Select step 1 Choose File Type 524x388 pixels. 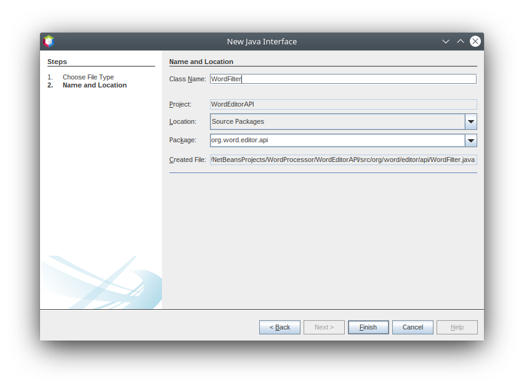[88, 77]
